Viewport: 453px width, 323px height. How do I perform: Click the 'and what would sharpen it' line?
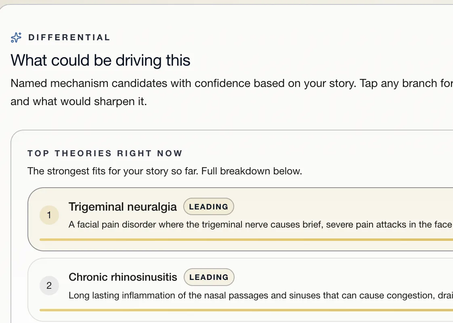[x=79, y=102]
